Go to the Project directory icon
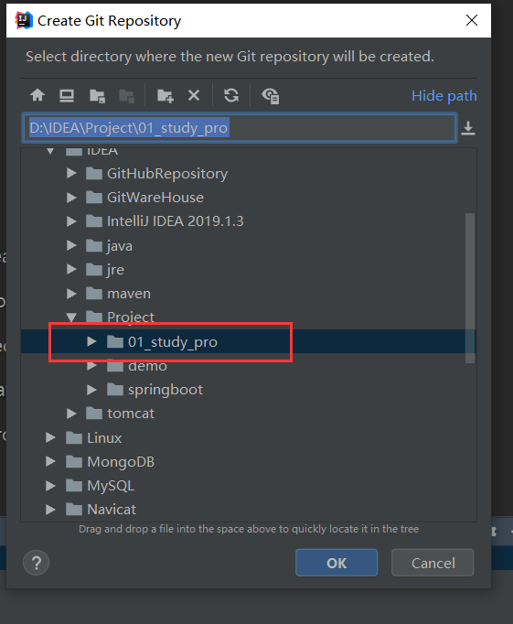Screen dimensions: 513x624 click(97, 96)
